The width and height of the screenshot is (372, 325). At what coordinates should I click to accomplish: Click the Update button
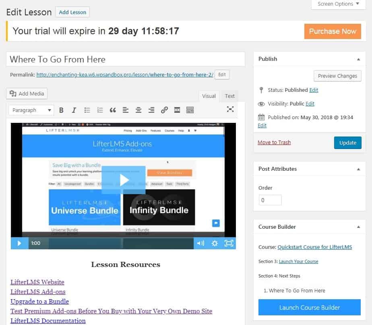(x=347, y=143)
